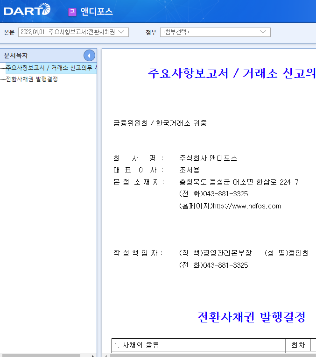The width and height of the screenshot is (316, 357).
Task: Click the homepage URL http://www.ndfos.com
Action: click(x=246, y=206)
